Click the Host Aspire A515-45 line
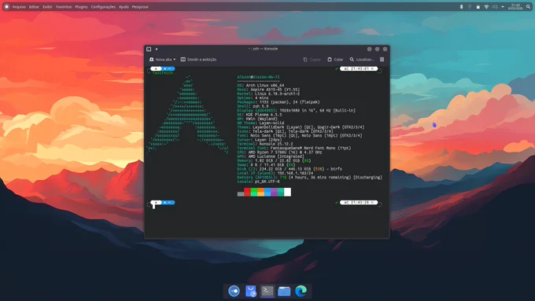The width and height of the screenshot is (535, 301). point(268,90)
